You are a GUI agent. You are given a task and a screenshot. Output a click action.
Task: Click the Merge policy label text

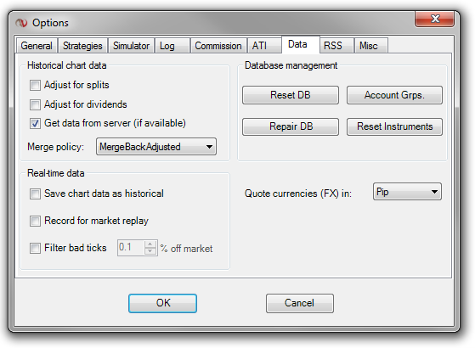point(55,147)
